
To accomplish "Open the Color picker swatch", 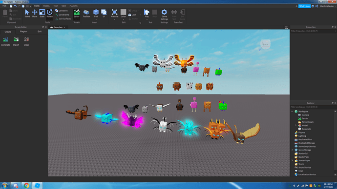I will (x=124, y=13).
